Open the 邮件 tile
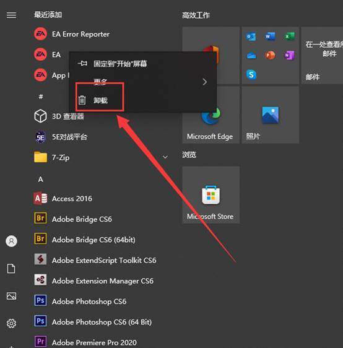This screenshot has height=348, width=343. (322, 56)
